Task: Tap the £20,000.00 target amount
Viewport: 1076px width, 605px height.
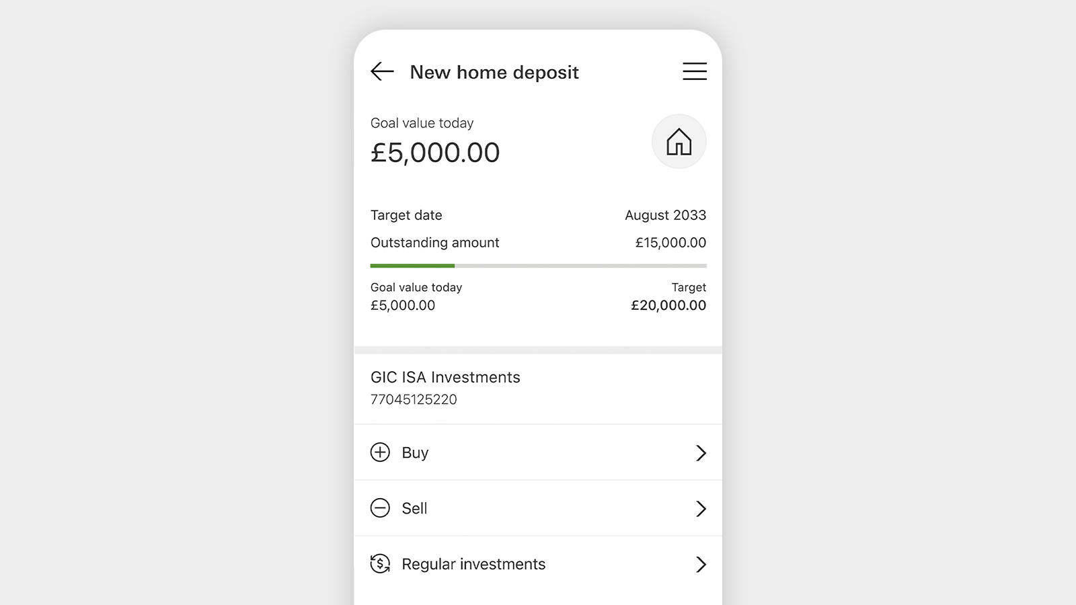Action: [x=668, y=305]
